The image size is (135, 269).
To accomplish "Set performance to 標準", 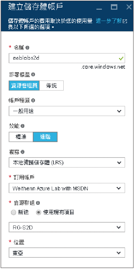I will point(21,137).
